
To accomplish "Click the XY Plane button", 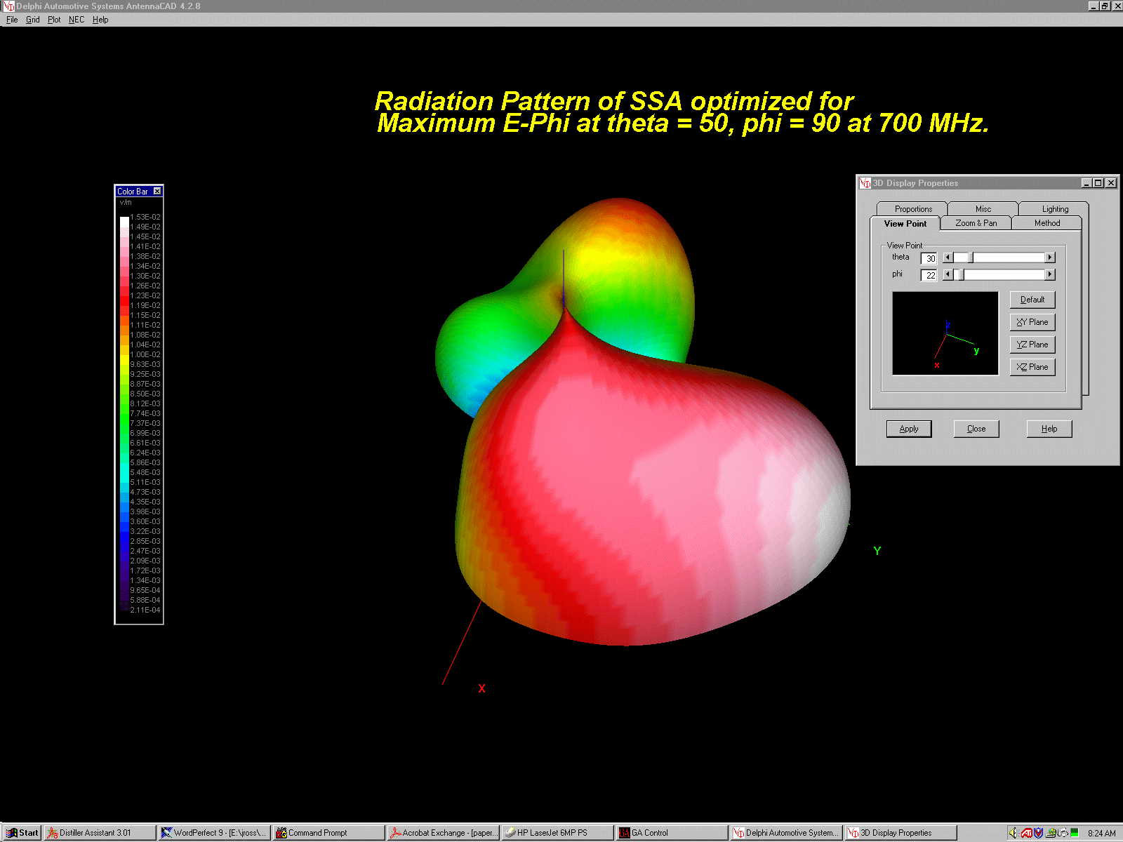I will coord(1032,322).
